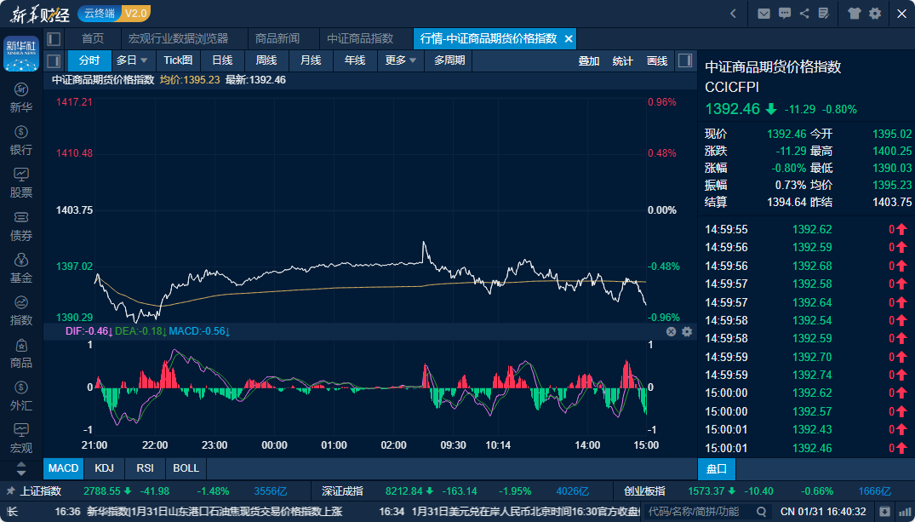Open the 银行 sidebar section
Screen dimensions: 915x522
tap(21, 141)
